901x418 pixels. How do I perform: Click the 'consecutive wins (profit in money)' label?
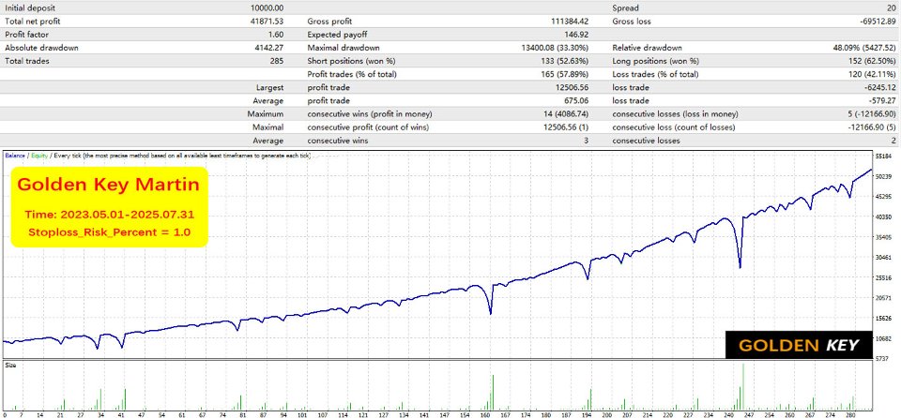tap(370, 113)
